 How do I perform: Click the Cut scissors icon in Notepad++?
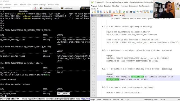coord(114,12)
